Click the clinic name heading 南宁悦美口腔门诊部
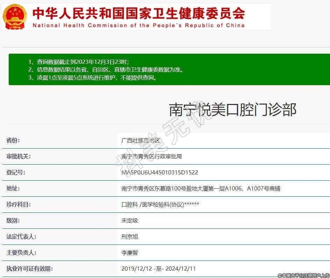 coord(233,110)
